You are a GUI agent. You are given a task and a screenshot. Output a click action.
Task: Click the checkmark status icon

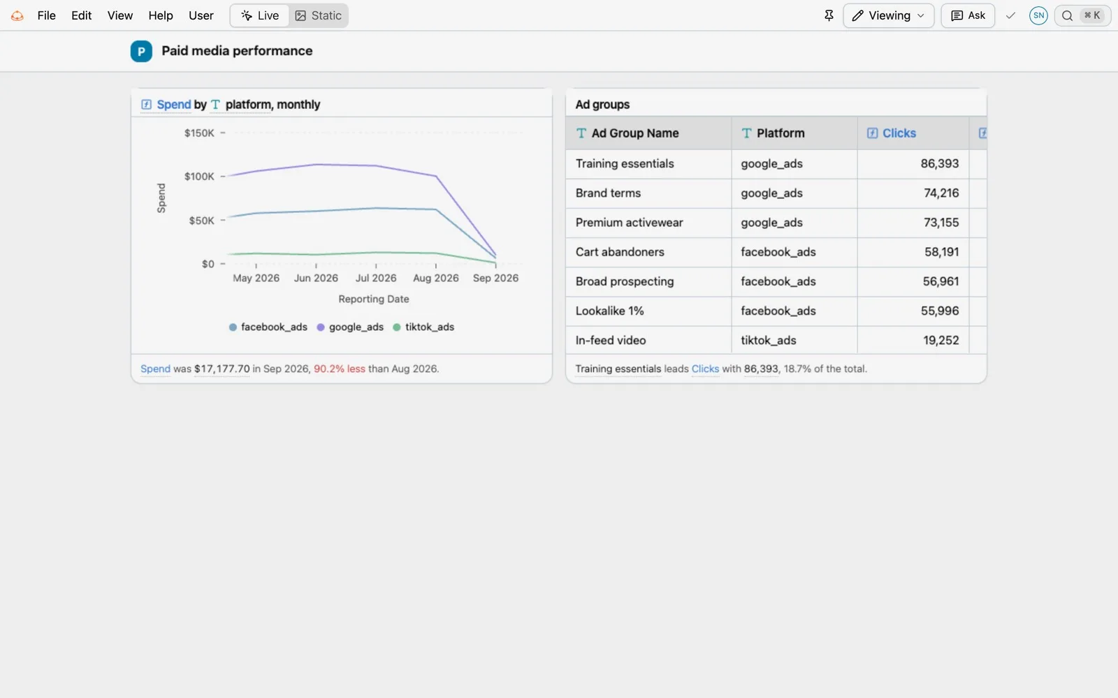[x=1010, y=15]
